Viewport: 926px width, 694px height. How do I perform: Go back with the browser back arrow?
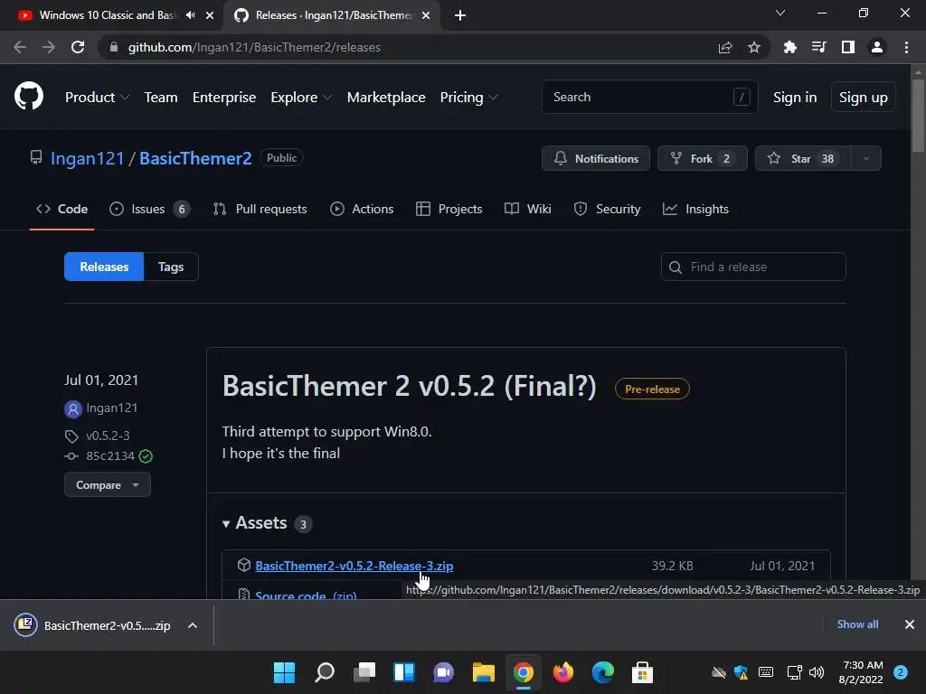[x=20, y=47]
